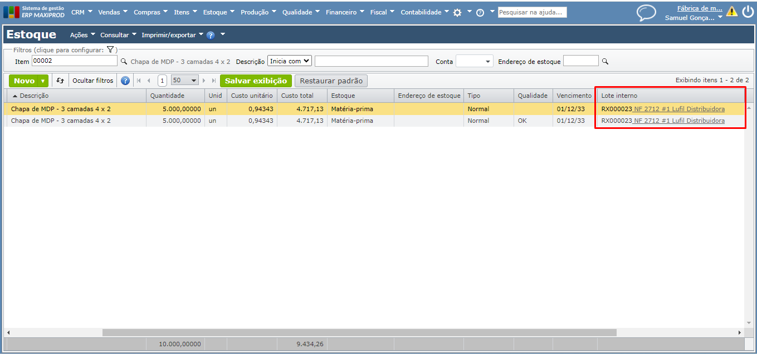Click the ERP MAXIPROD logo

click(x=35, y=12)
